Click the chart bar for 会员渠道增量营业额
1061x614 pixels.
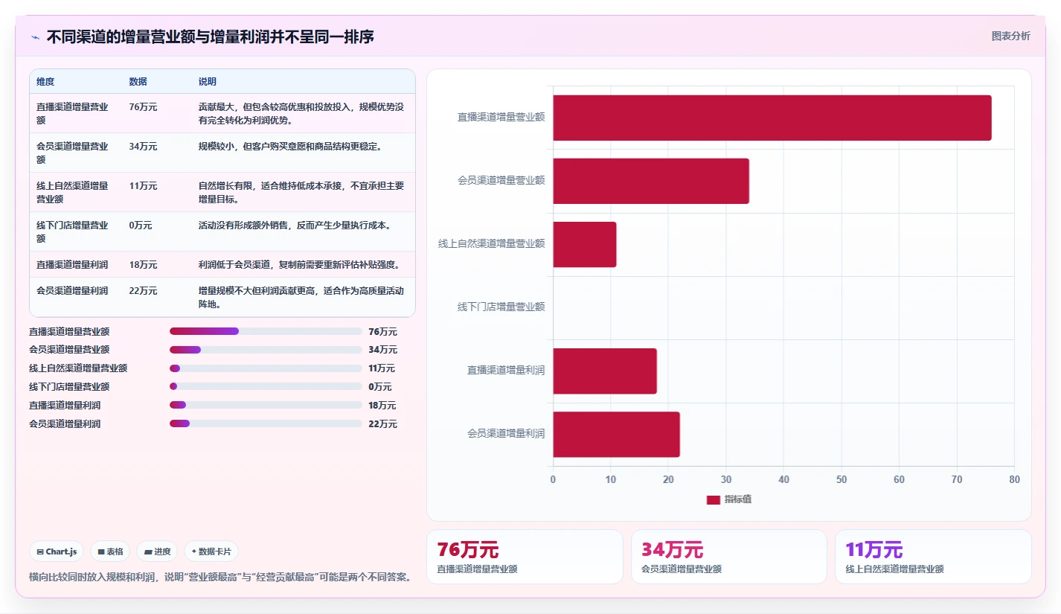click(650, 181)
